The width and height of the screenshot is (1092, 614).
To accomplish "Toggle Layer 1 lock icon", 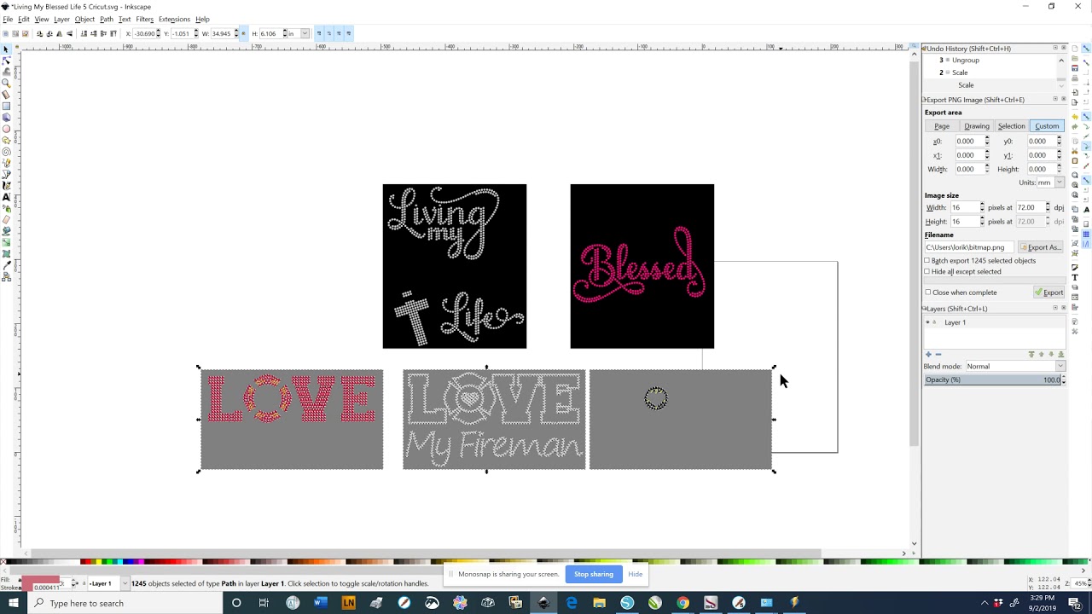I will pos(935,322).
